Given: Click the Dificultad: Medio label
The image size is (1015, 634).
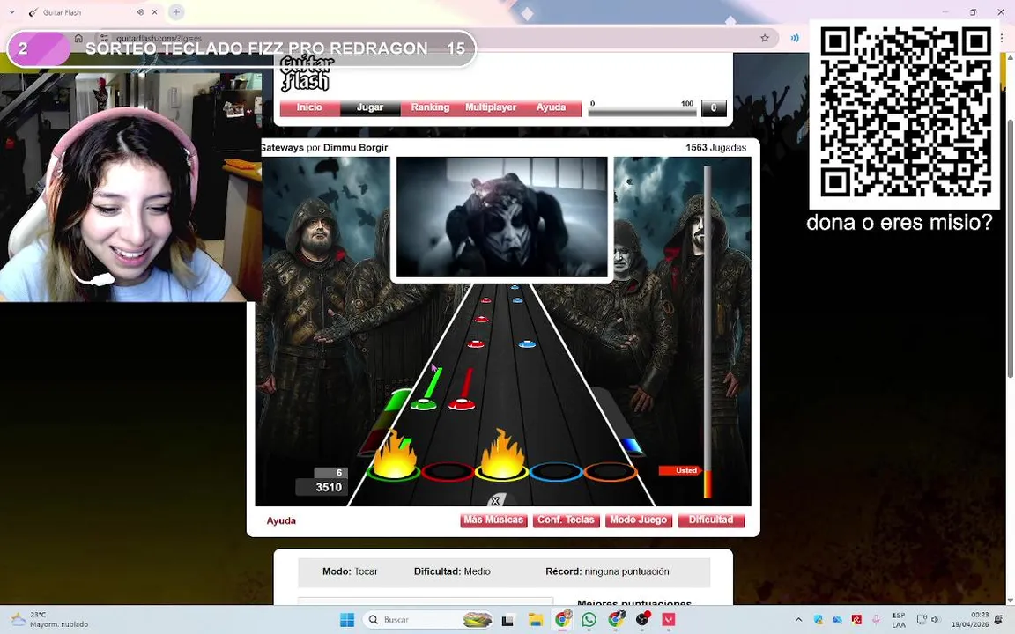Looking at the screenshot, I should 452,571.
